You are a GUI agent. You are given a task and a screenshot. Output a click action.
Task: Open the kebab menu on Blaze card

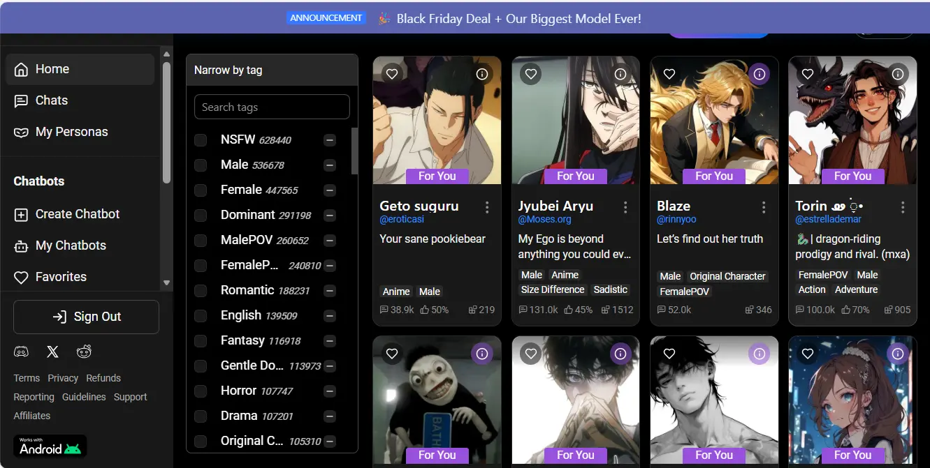(764, 207)
